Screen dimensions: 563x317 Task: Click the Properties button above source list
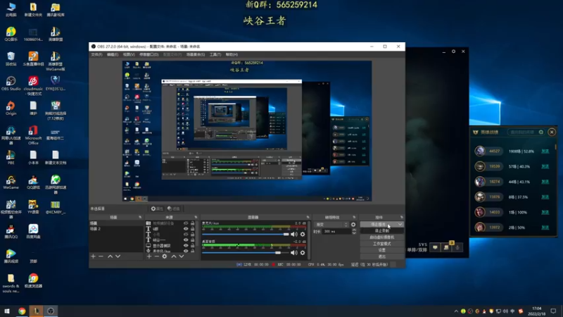pyautogui.click(x=157, y=209)
